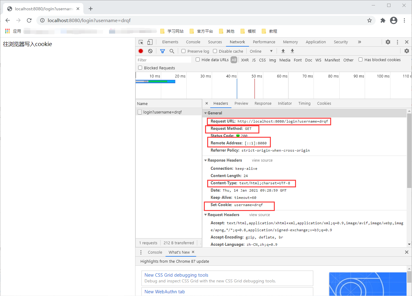Click the browser back arrow
Screen dimensions: 412x296
(x=8, y=20)
